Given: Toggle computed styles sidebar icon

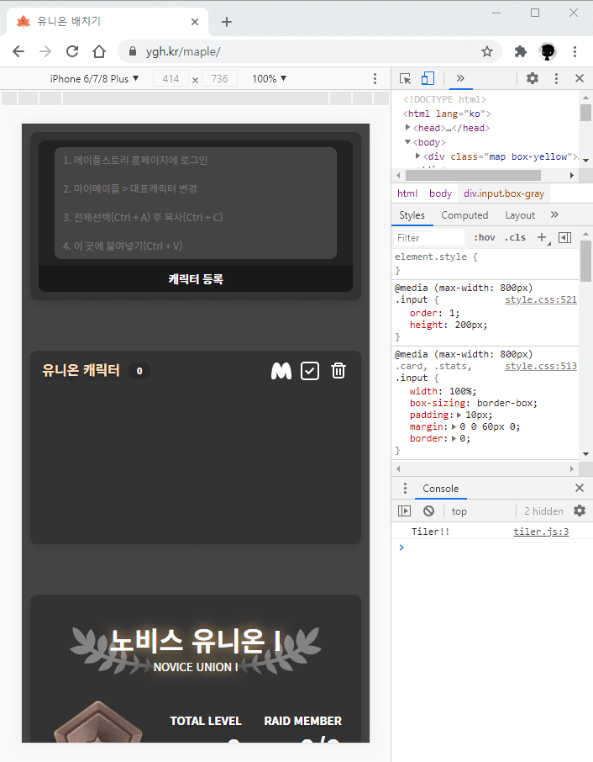Looking at the screenshot, I should pyautogui.click(x=564, y=238).
